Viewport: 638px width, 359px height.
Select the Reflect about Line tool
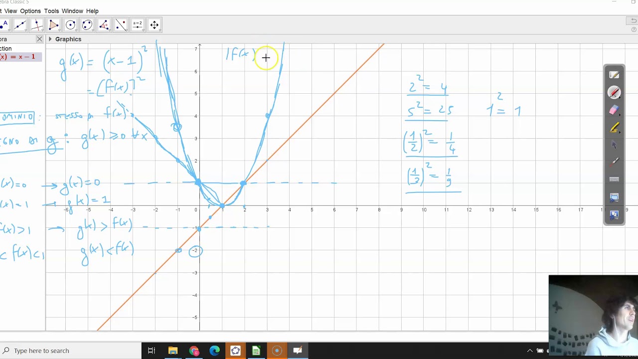pos(121,24)
